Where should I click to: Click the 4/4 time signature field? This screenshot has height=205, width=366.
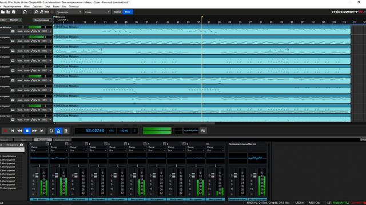[x=112, y=131]
